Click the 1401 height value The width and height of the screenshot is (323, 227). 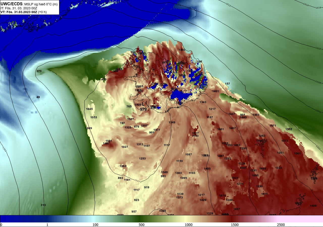click(x=216, y=91)
